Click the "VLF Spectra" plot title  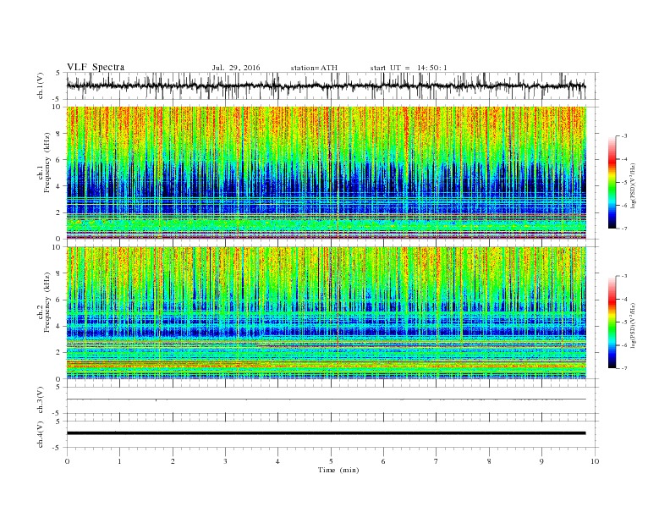(x=96, y=67)
